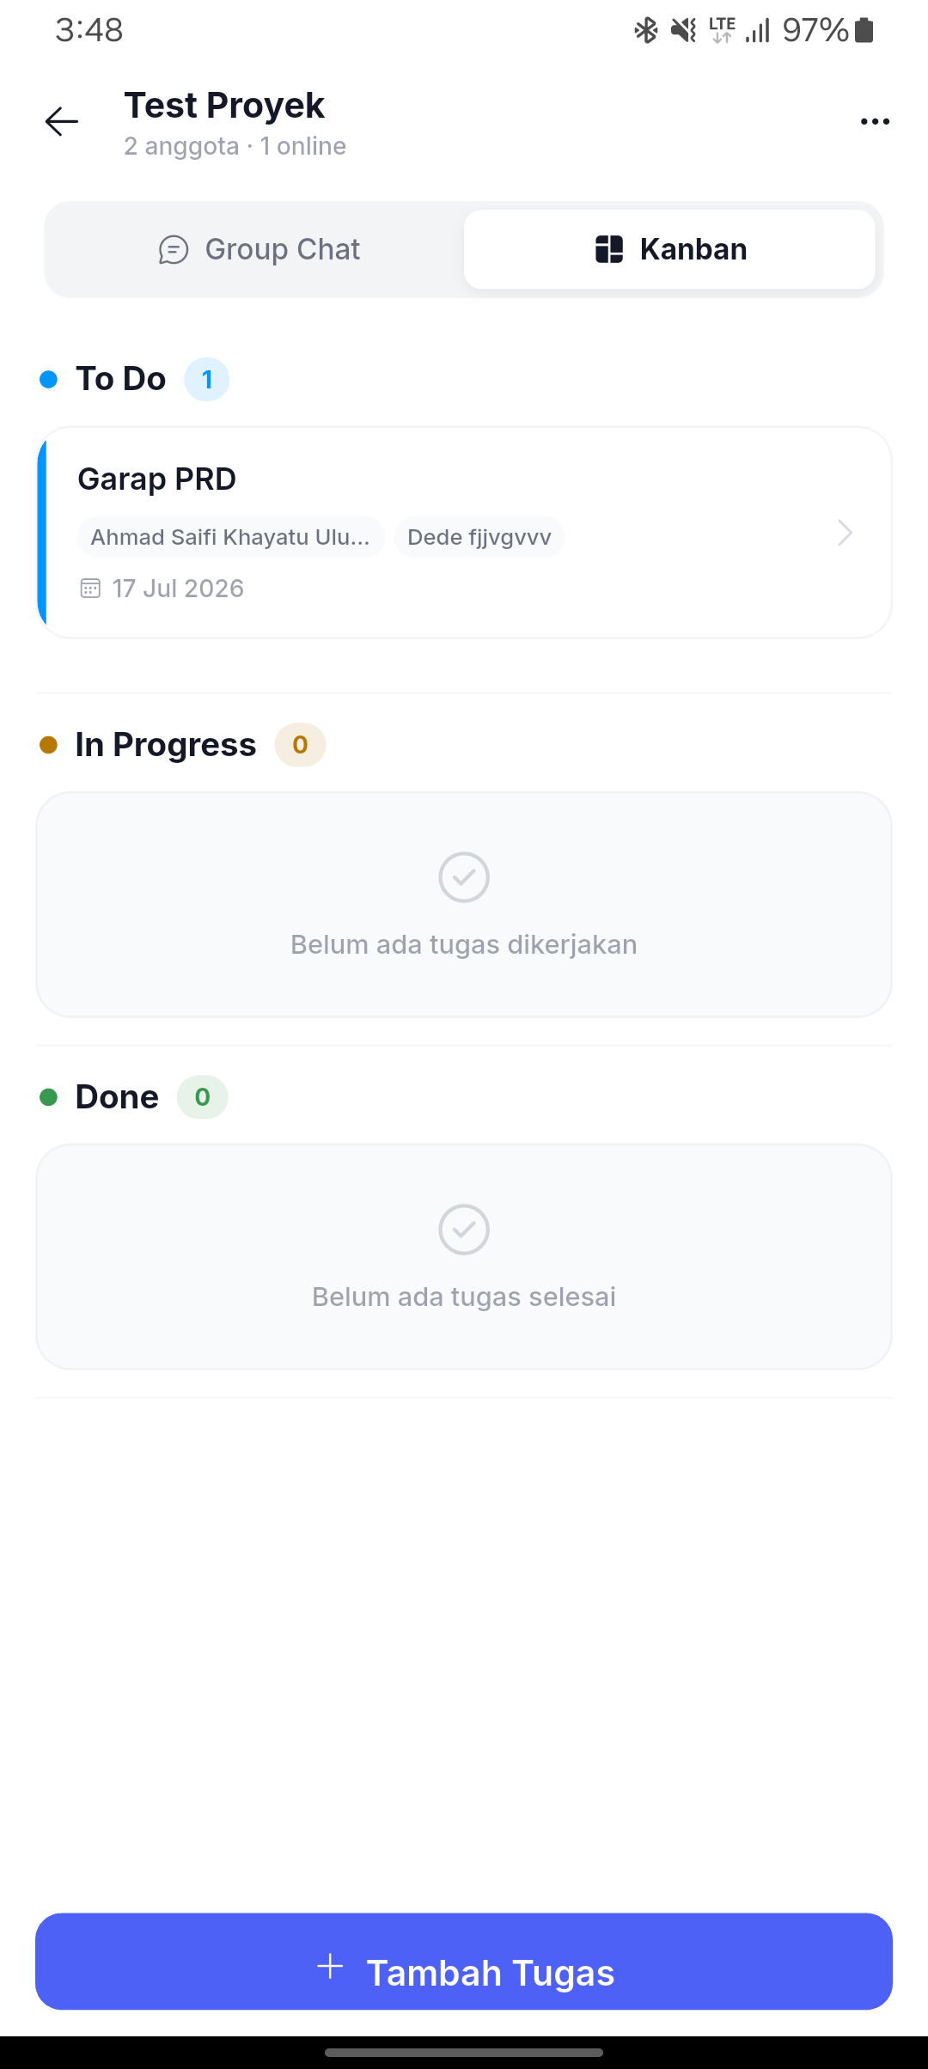Tap the Ahmad Saifi Khayatu Ulu assignee chip
Viewport: 928px width, 2069px height.
tap(231, 537)
